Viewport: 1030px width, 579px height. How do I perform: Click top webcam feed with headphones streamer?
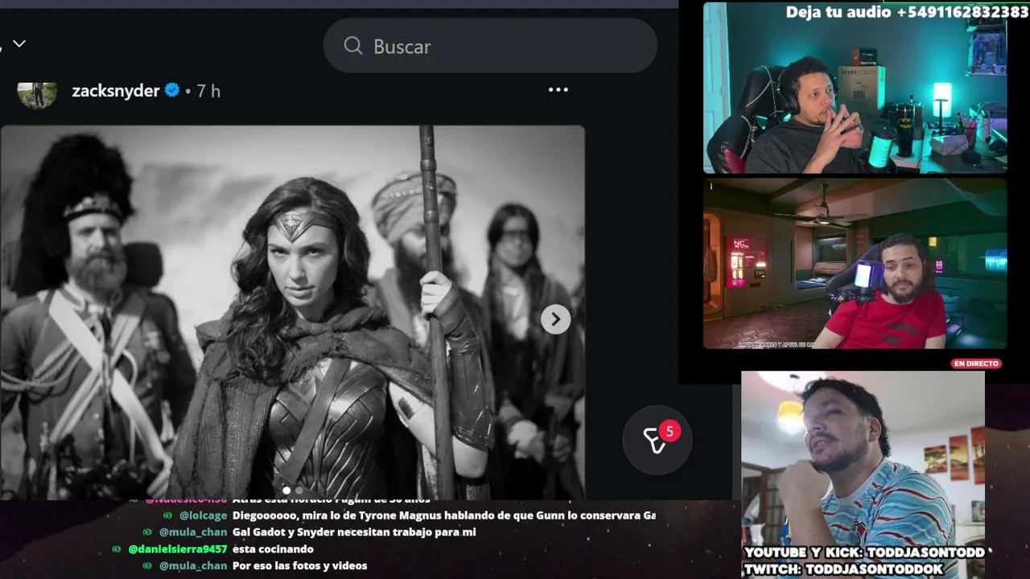(855, 88)
